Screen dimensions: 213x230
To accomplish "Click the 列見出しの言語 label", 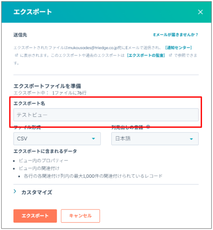I will tap(127, 127).
